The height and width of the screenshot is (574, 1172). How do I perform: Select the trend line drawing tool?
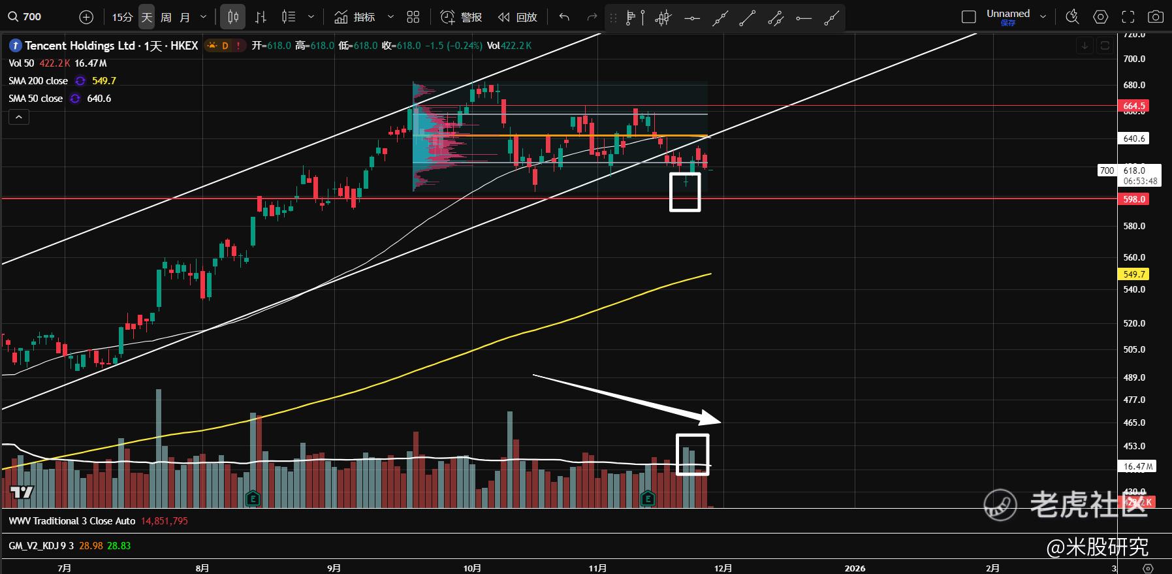pos(720,18)
